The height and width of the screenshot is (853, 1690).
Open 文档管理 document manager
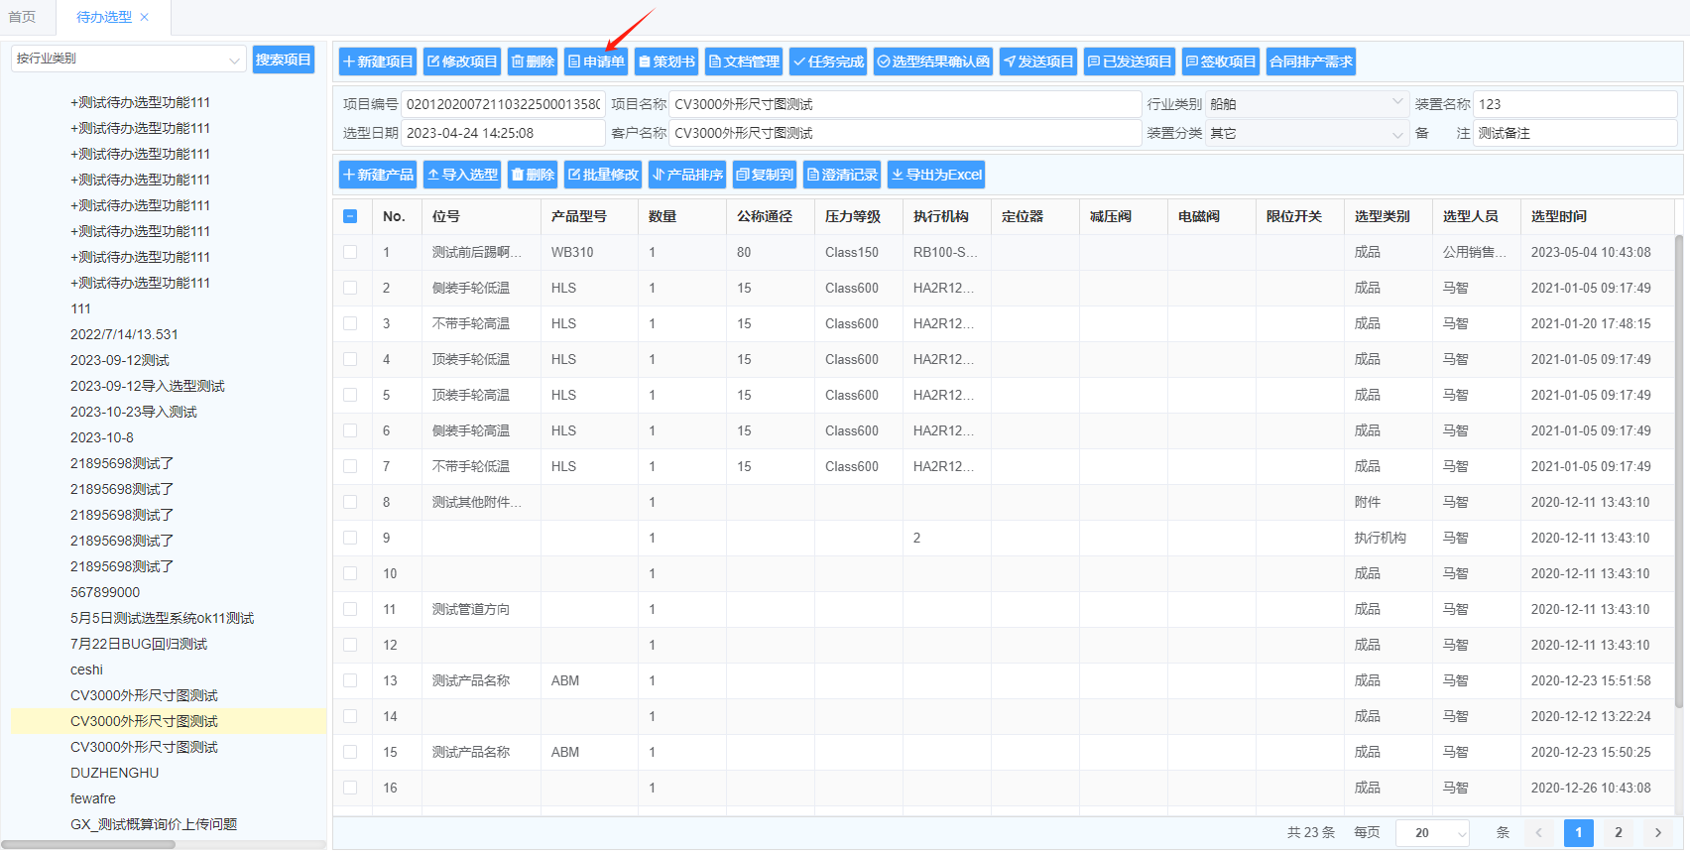[744, 61]
